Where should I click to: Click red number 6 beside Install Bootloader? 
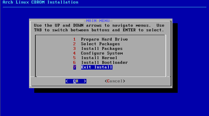tap(74, 63)
